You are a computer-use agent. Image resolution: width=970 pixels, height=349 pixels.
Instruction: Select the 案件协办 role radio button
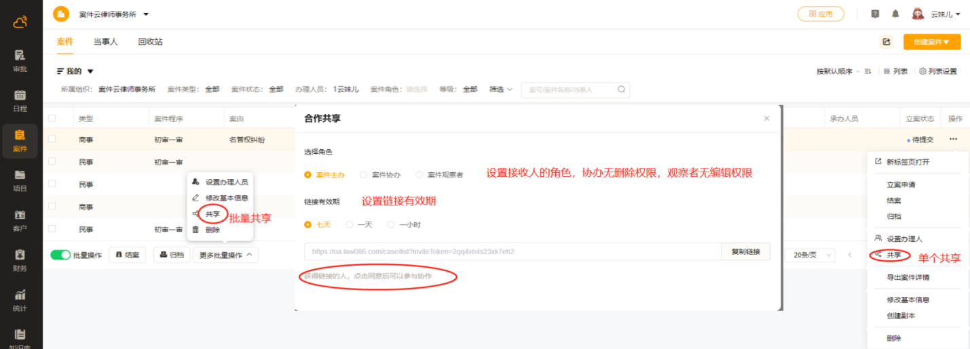point(364,175)
